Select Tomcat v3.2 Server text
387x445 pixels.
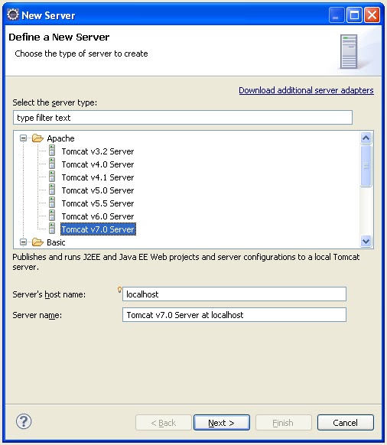click(x=98, y=151)
